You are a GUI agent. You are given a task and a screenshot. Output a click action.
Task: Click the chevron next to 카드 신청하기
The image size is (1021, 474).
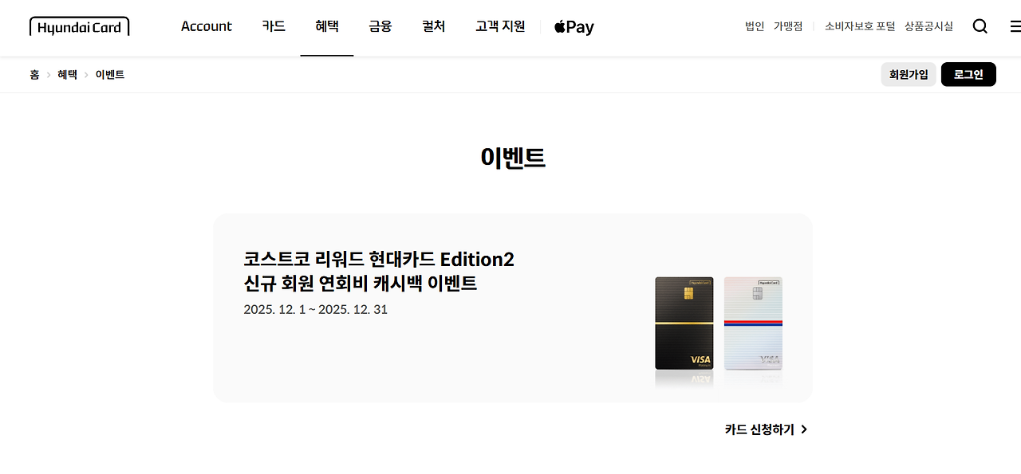click(x=804, y=429)
